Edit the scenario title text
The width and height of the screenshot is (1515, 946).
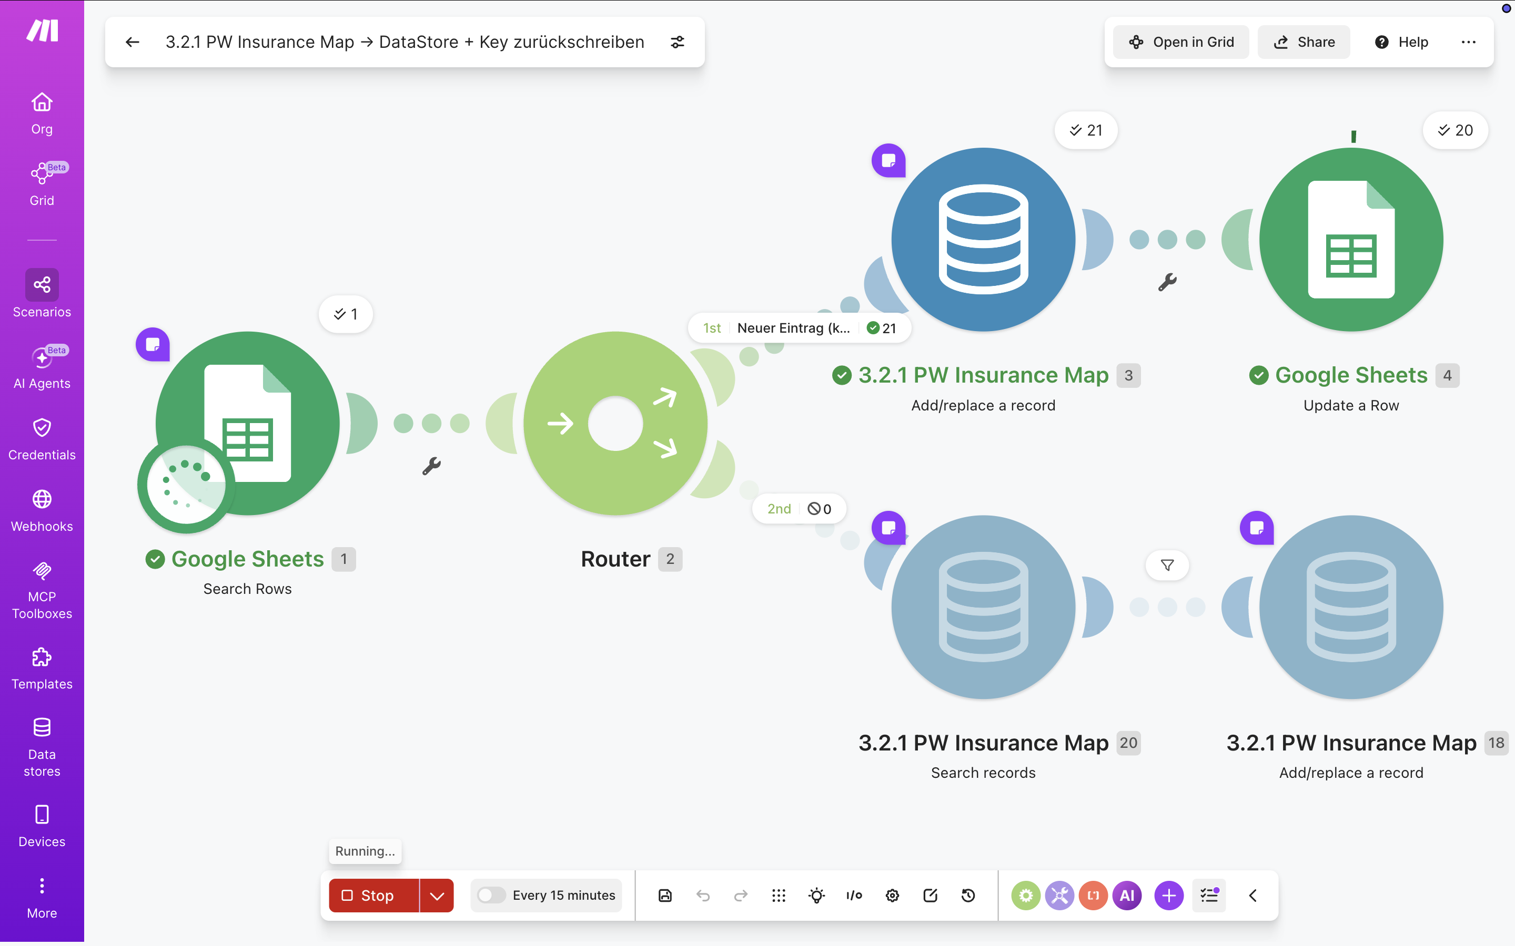tap(405, 42)
